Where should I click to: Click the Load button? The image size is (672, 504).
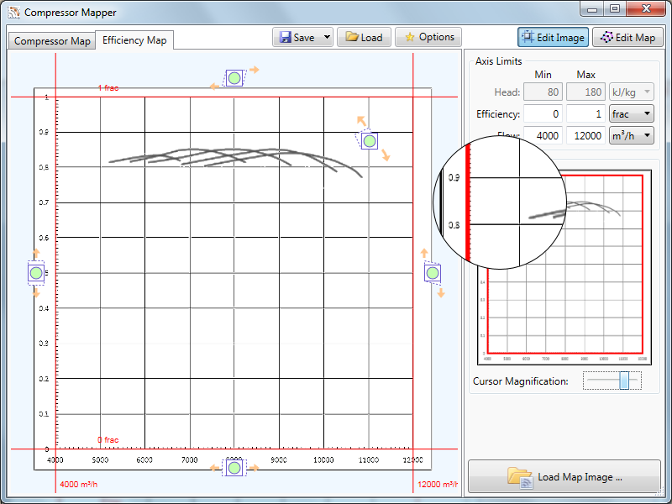pos(364,37)
